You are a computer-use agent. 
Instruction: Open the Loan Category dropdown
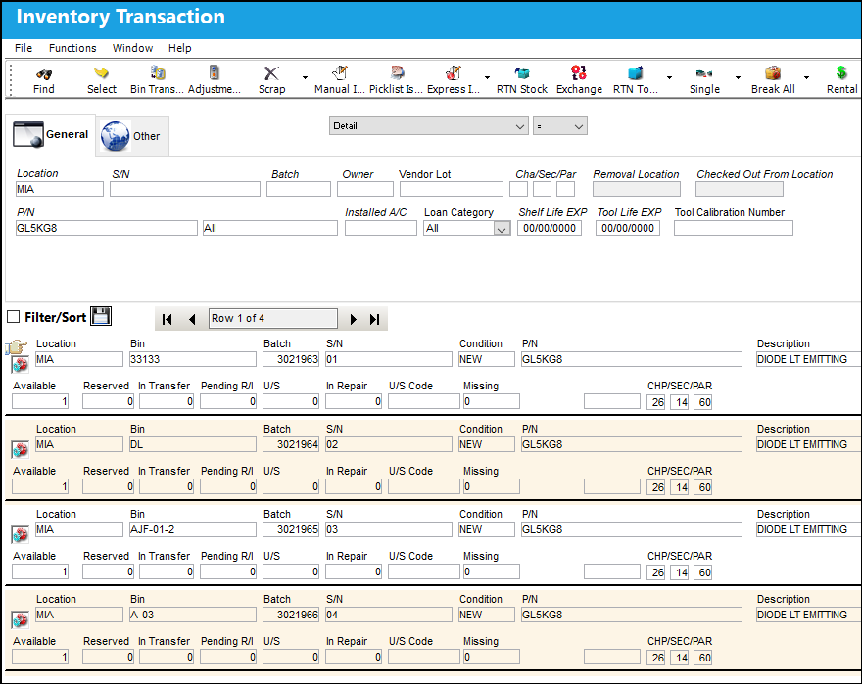pos(501,229)
